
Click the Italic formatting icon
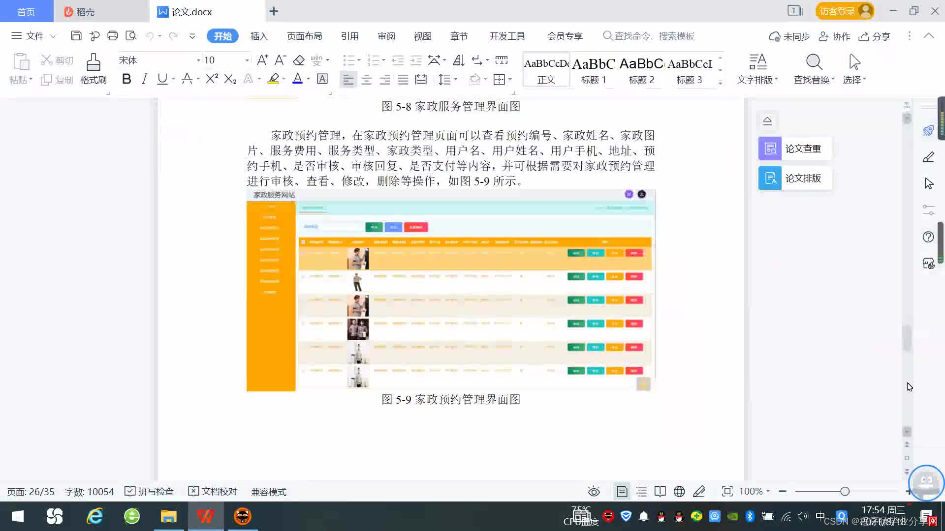coord(144,79)
